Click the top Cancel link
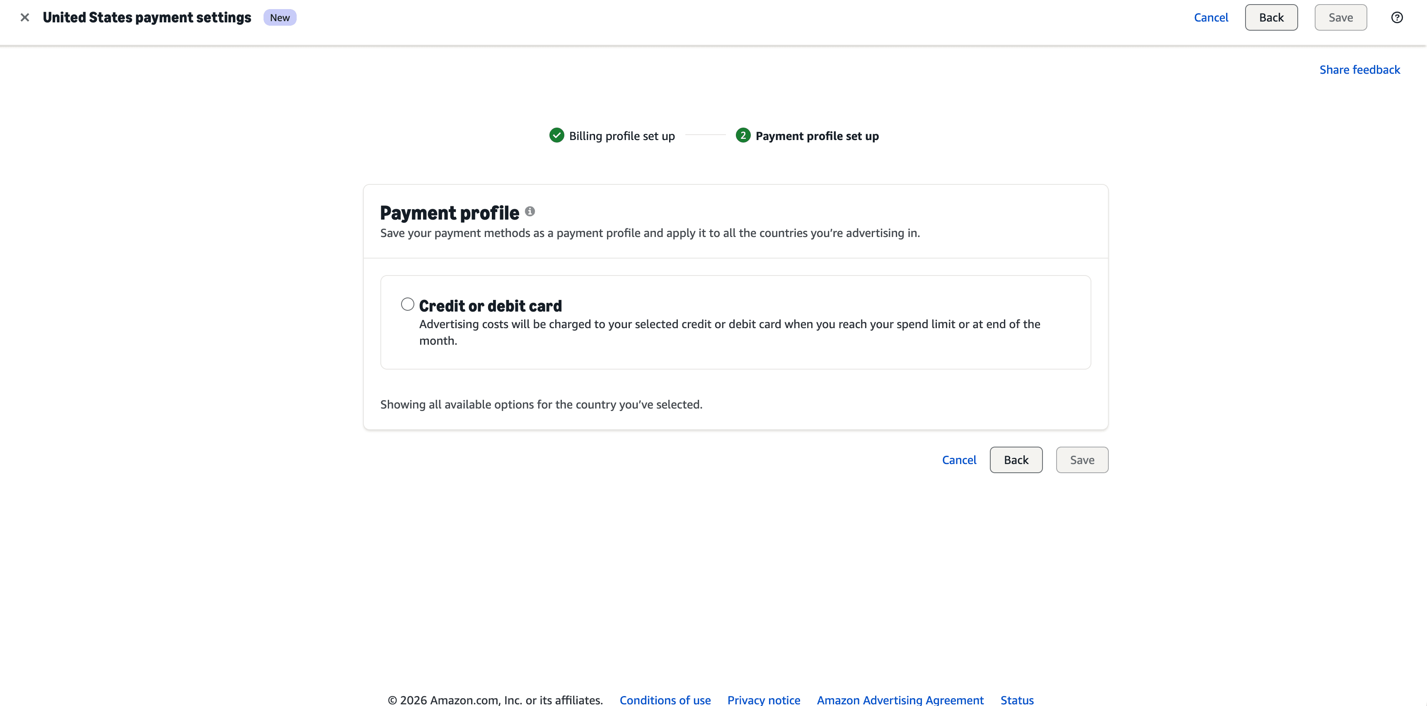 tap(1211, 17)
